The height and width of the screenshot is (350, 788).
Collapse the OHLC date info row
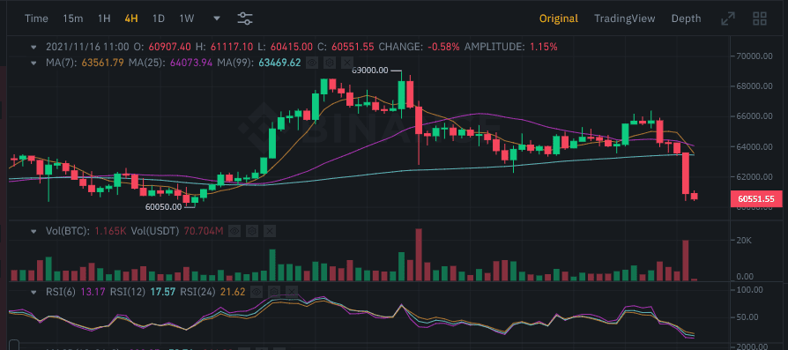click(33, 47)
